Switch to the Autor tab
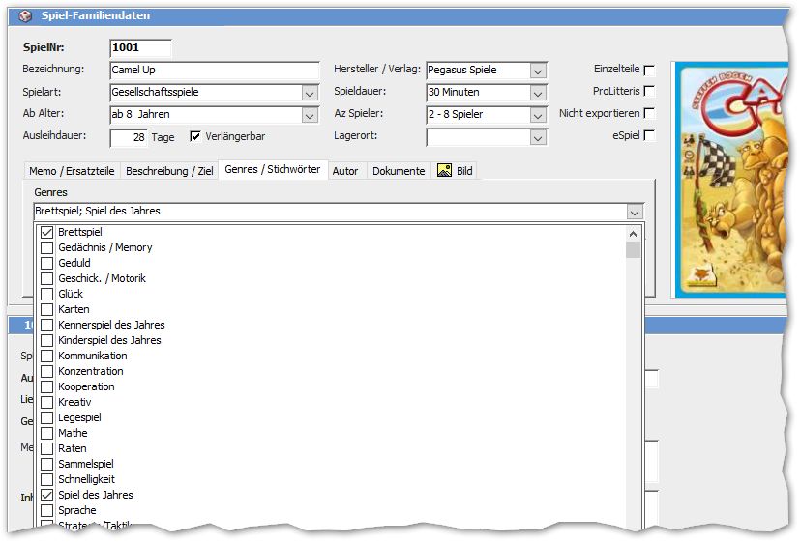Screen dimensions: 801x543 pos(345,171)
